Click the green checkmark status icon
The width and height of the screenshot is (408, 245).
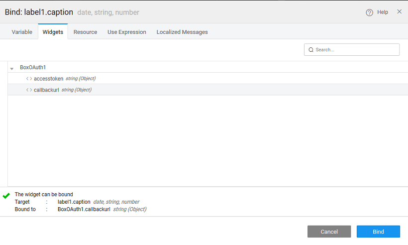6,196
